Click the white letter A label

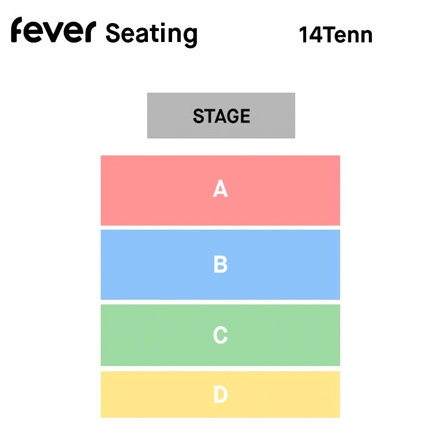[220, 189]
